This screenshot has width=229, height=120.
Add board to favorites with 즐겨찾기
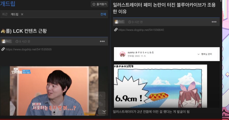99,4
